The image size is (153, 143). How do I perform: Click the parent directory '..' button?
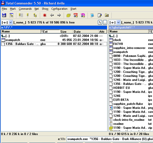coord(105,23)
